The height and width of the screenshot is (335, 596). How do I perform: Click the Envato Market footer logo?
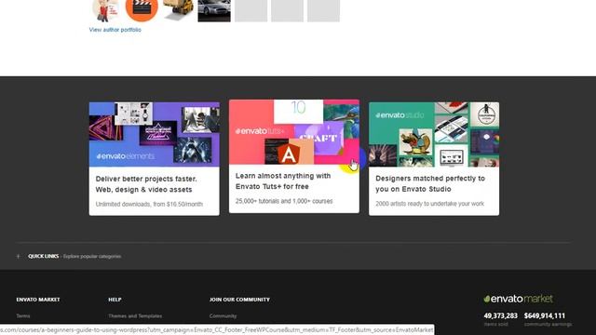pos(518,299)
